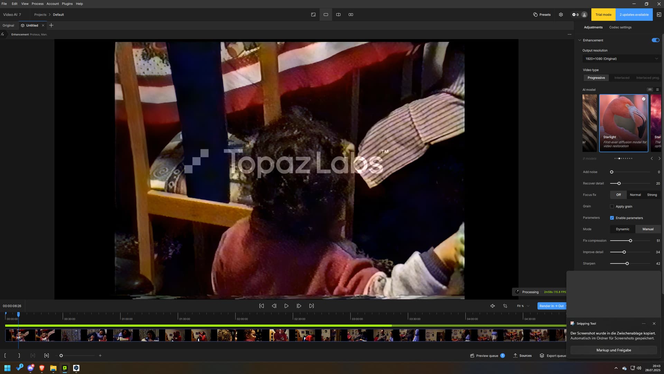Set Focus fix to Normal

pos(635,195)
